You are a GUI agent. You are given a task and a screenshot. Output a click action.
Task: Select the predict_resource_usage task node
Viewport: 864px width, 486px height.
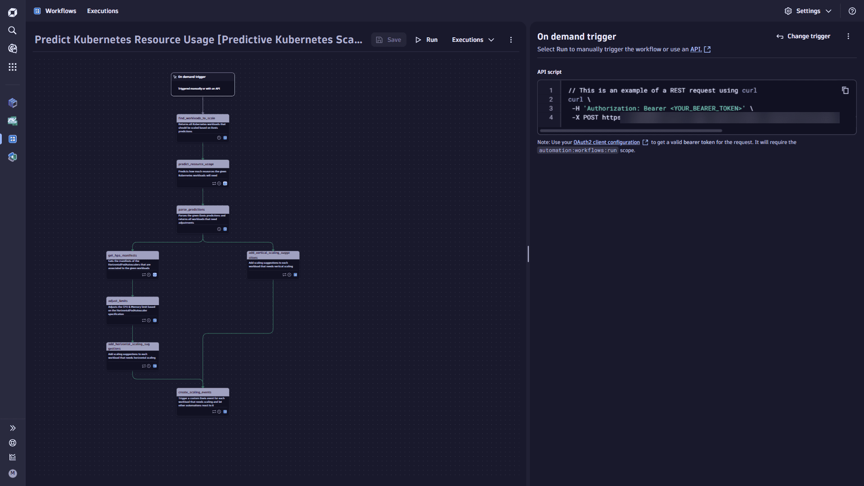pyautogui.click(x=203, y=174)
